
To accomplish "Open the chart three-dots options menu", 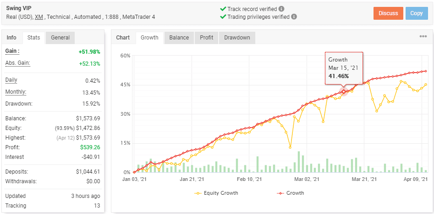I will pos(423,37).
